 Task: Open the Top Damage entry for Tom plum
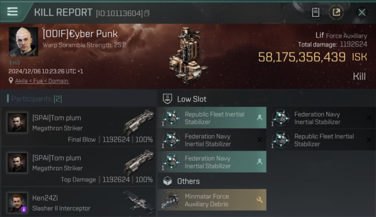78,167
